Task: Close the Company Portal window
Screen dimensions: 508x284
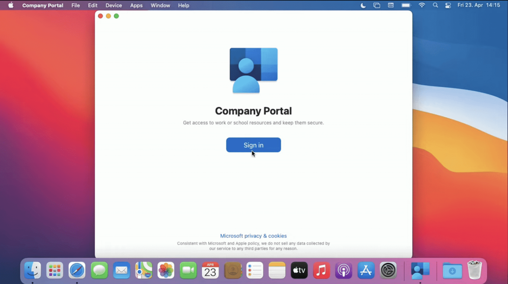Action: click(x=100, y=16)
